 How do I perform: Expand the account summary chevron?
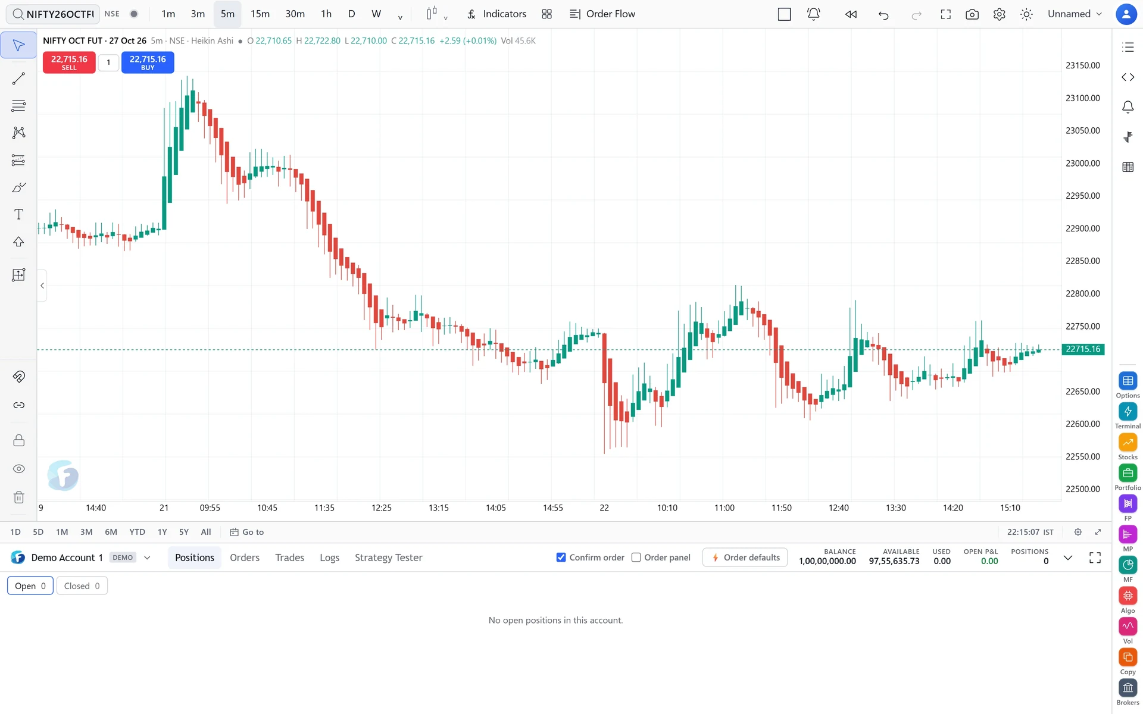[1068, 558]
